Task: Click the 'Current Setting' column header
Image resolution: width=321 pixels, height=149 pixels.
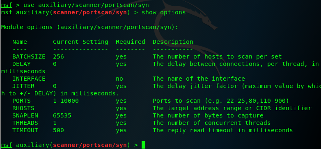Action: pos(80,42)
